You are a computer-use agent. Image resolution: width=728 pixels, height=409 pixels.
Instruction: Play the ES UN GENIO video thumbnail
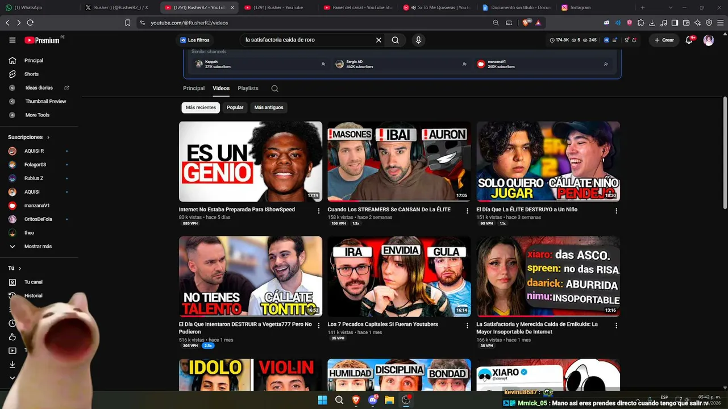pyautogui.click(x=251, y=161)
